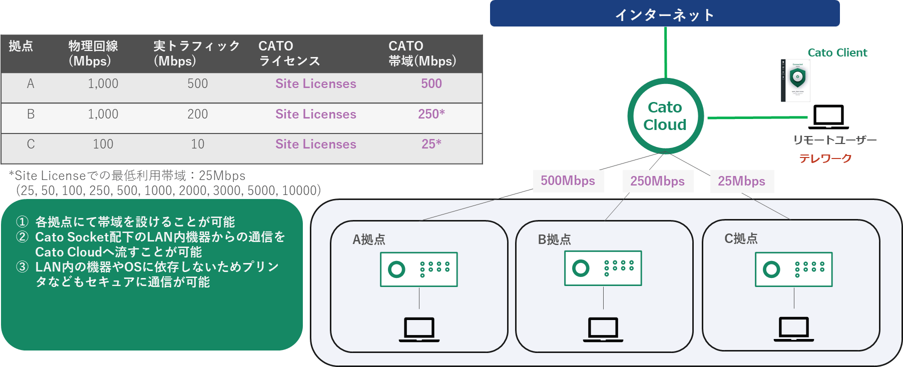Select the 250Mbps bandwidth label
The height and width of the screenshot is (367, 903).
point(657,181)
